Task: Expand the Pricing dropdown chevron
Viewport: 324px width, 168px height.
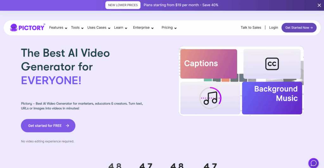Action: point(175,28)
